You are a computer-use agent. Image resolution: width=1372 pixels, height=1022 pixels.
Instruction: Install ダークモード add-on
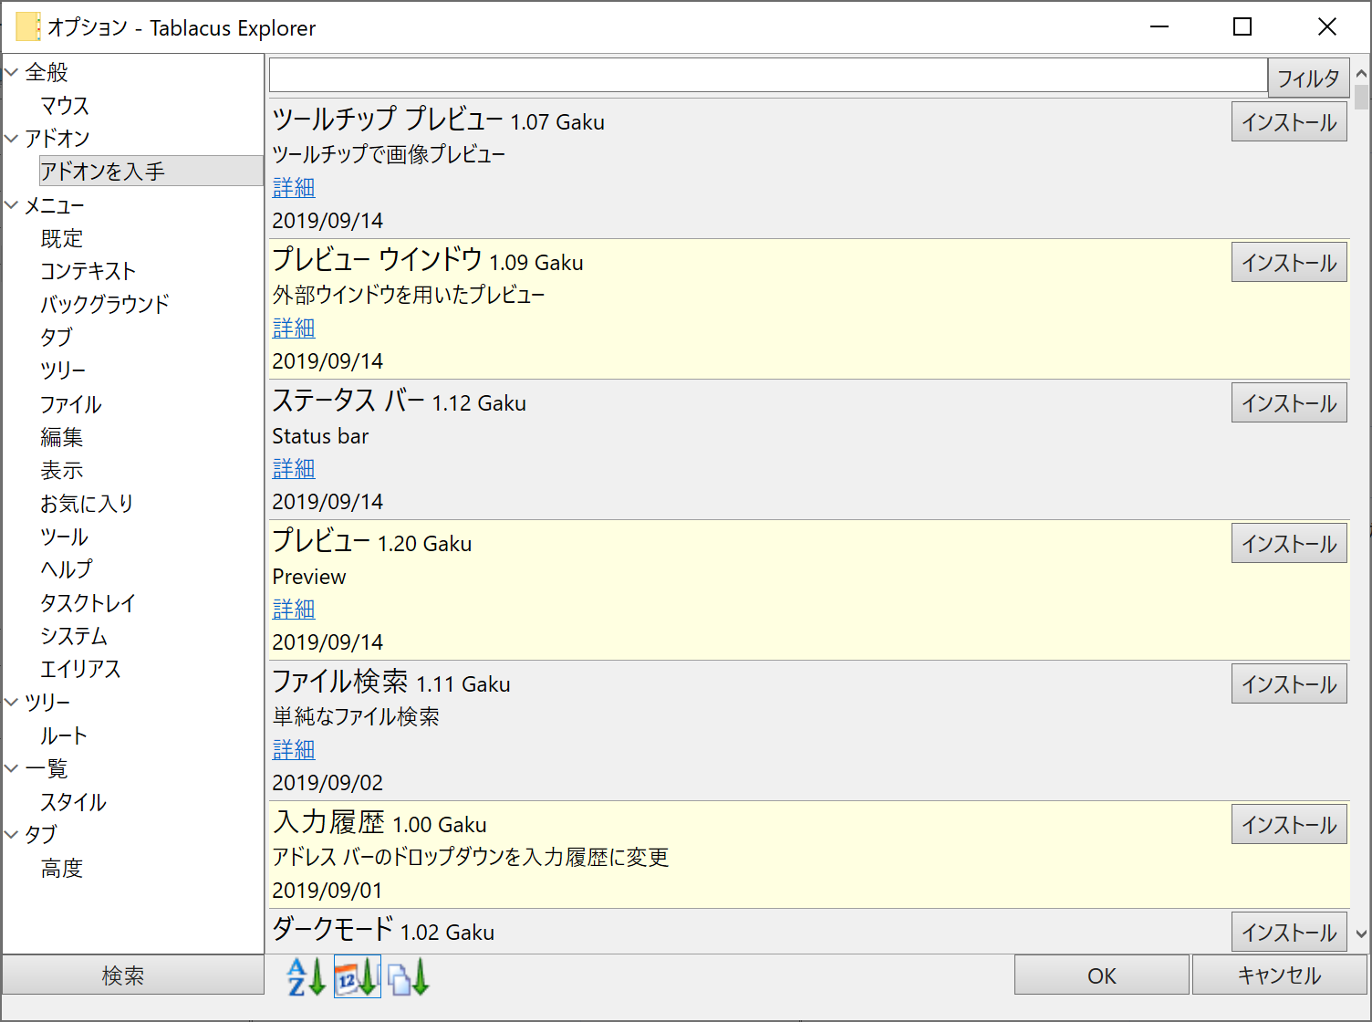1289,933
